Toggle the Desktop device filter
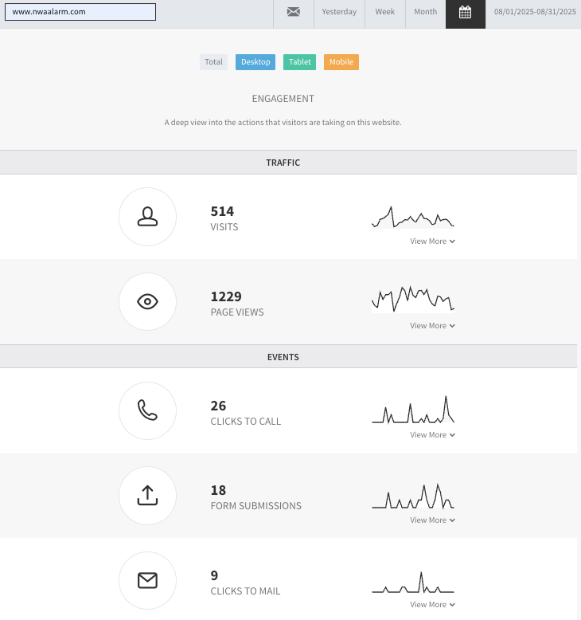The width and height of the screenshot is (581, 620). point(255,62)
